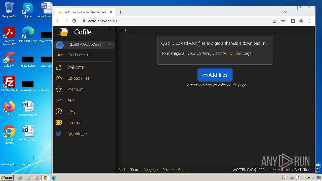Open the Recycle Bin desktop icon

coord(9,10)
